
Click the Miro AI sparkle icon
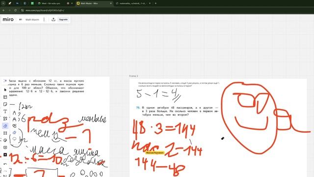click(5, 81)
